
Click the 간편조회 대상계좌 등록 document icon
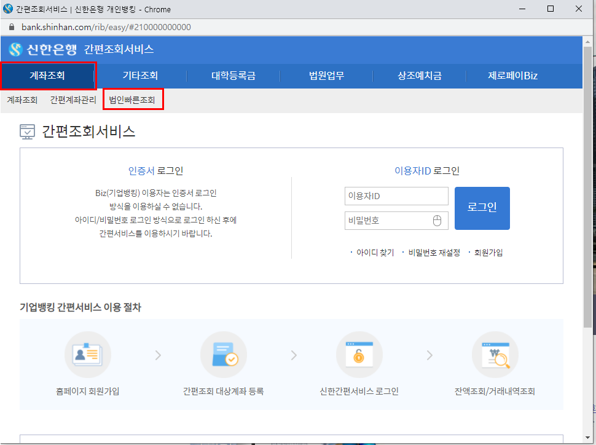point(224,355)
